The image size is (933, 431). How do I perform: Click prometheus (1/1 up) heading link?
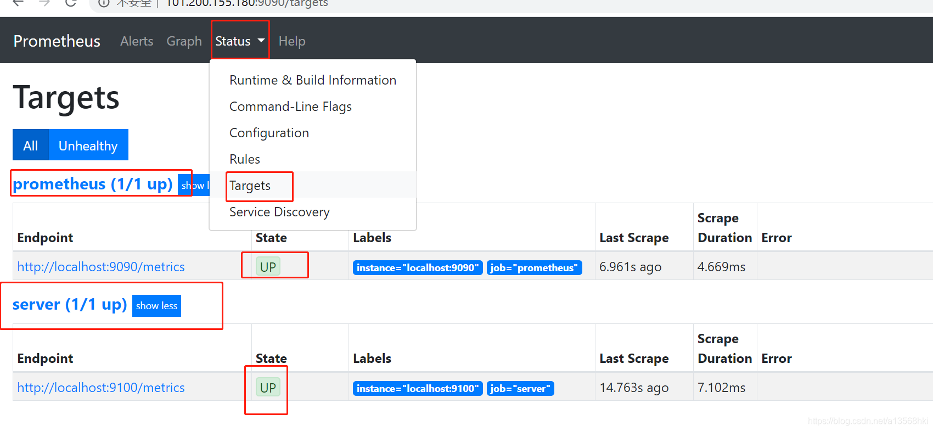93,184
